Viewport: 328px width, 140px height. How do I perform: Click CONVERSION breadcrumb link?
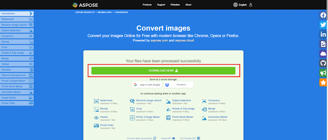(x=121, y=12)
